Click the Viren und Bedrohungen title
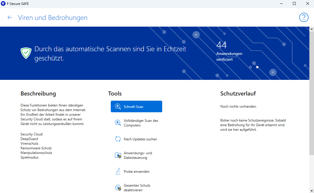This screenshot has width=314, height=193. coord(53,18)
